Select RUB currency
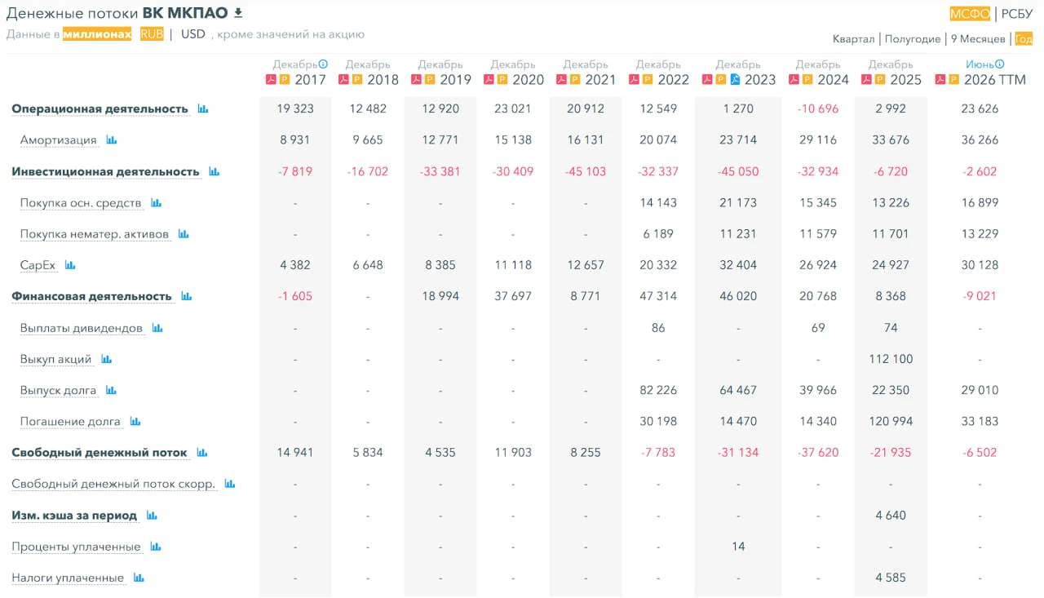 152,34
